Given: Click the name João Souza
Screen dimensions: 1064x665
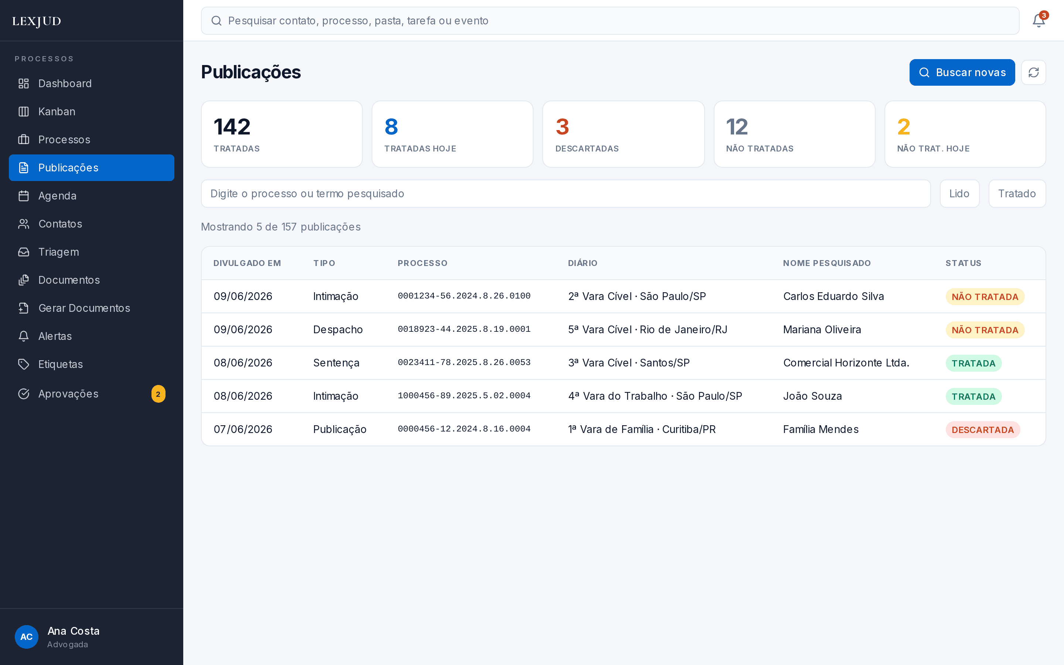Looking at the screenshot, I should [x=812, y=396].
